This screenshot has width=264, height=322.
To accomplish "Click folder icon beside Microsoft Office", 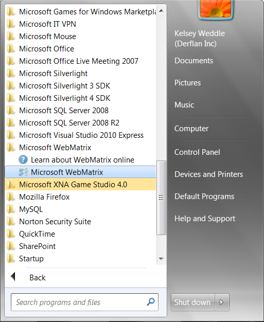I will 11,49.
